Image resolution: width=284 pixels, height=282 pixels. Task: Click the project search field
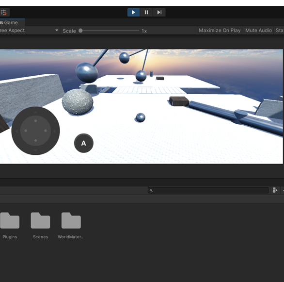208,190
